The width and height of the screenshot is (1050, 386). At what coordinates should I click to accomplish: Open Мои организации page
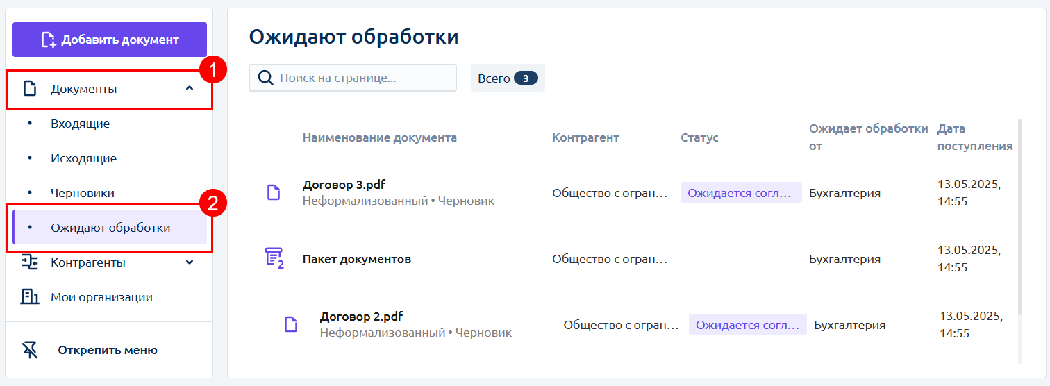101,297
